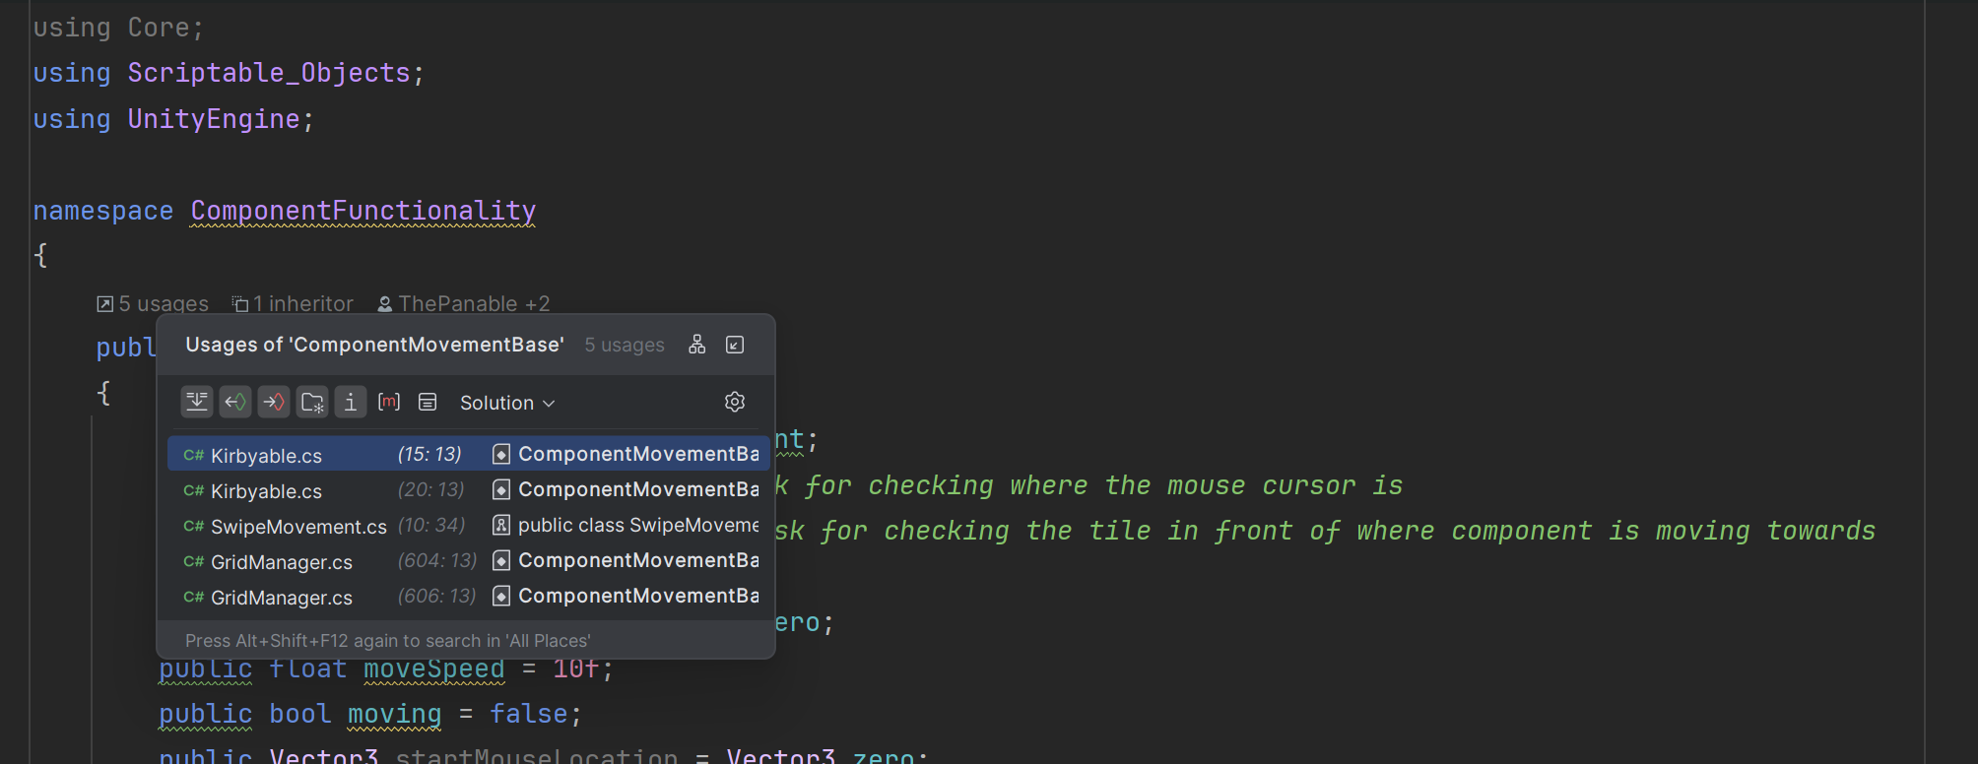
Task: Click the 'ThePanable +2' author lens
Action: tap(464, 304)
